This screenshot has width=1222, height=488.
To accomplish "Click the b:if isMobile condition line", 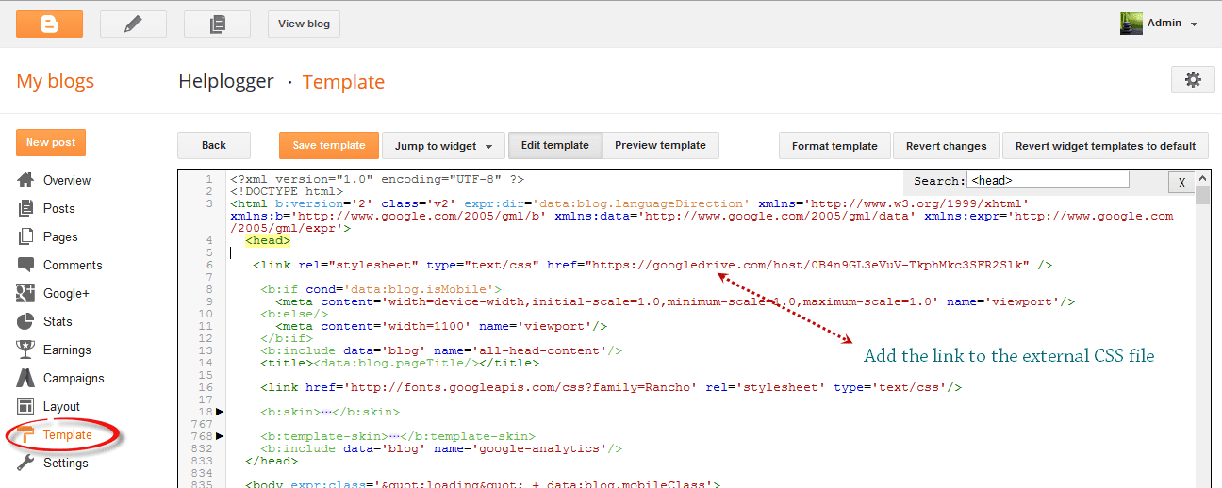I will pyautogui.click(x=381, y=289).
